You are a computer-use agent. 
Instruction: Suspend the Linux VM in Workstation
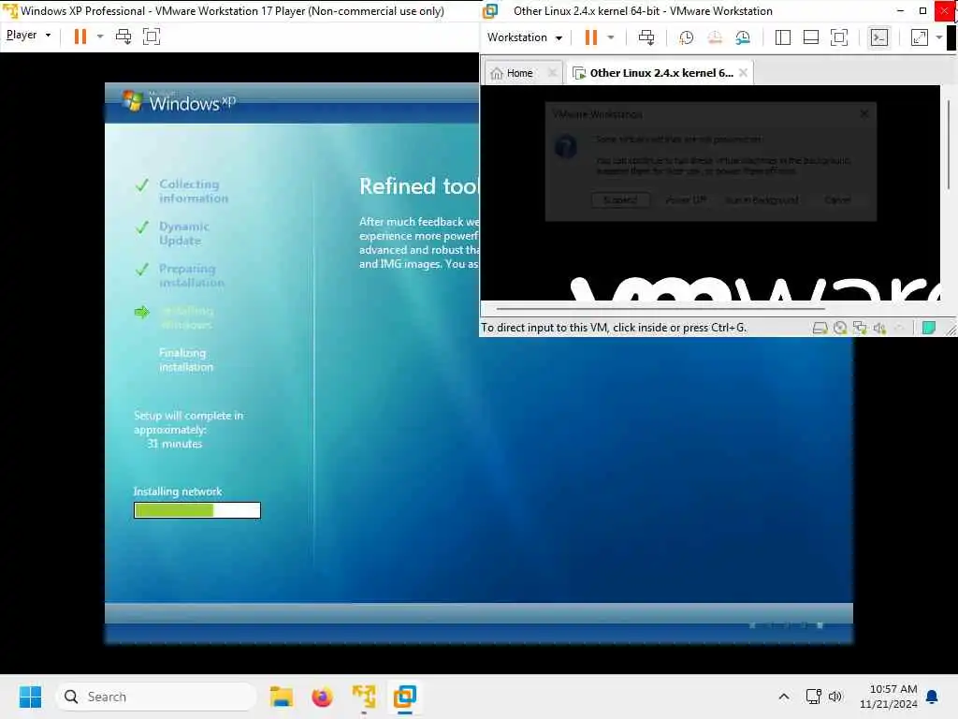(591, 37)
